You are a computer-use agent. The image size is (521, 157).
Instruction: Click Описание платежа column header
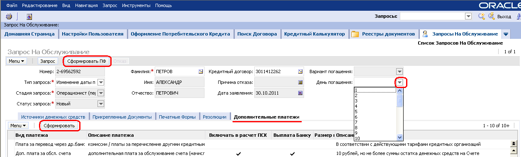pos(146,135)
